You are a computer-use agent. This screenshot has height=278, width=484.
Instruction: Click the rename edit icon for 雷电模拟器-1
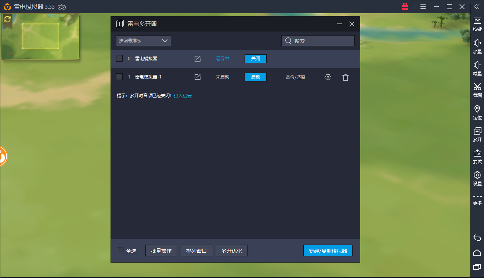click(198, 77)
